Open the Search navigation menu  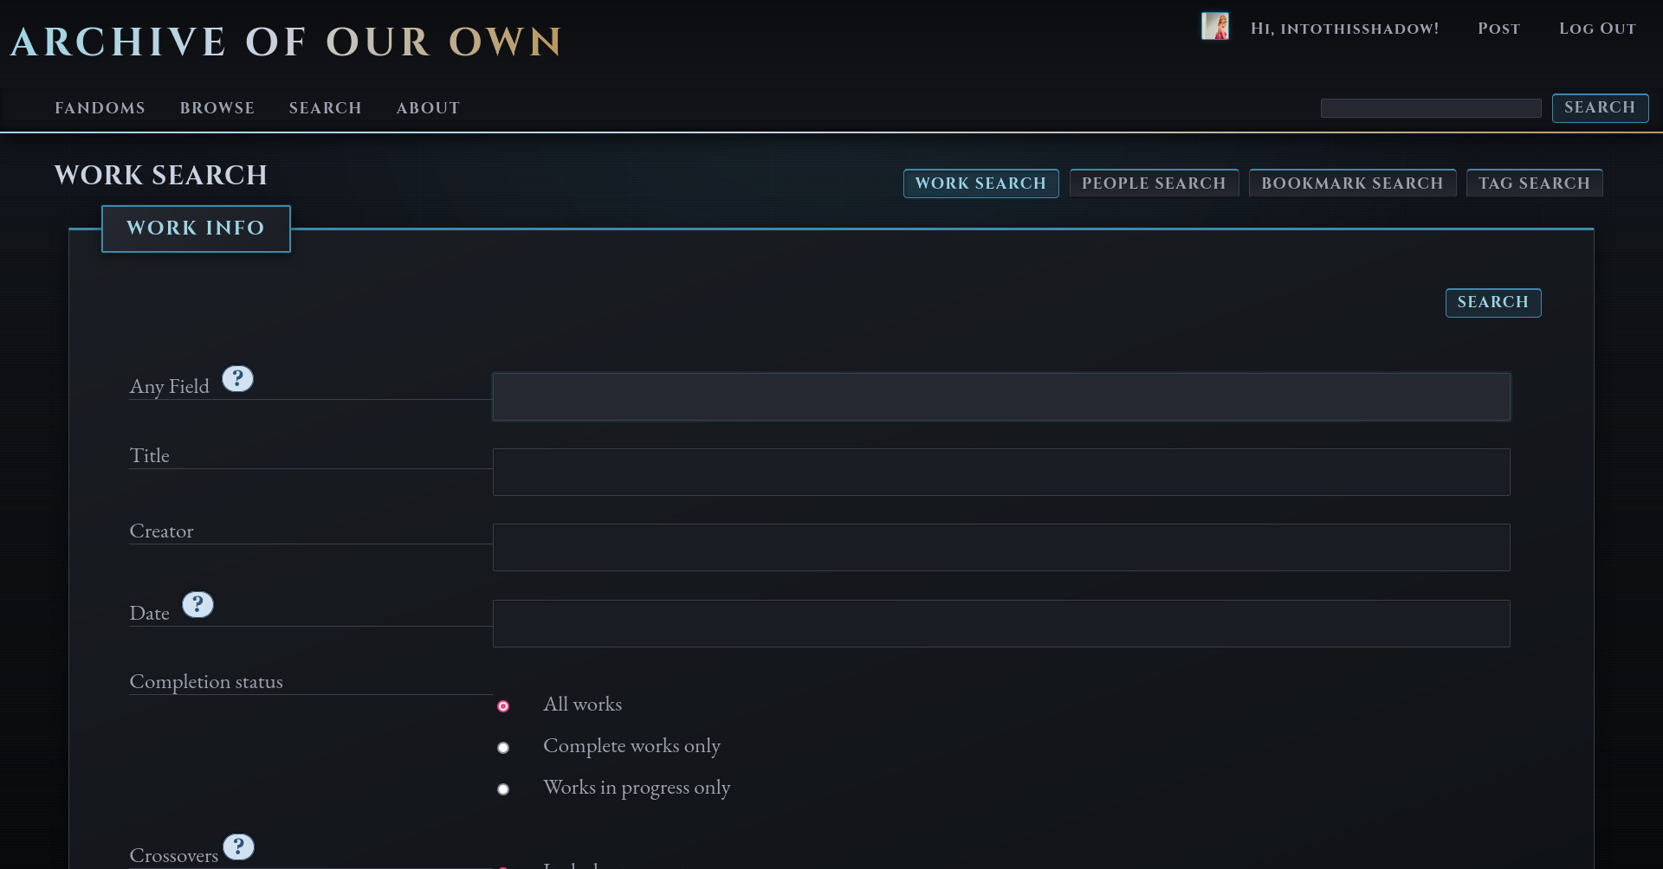tap(326, 108)
